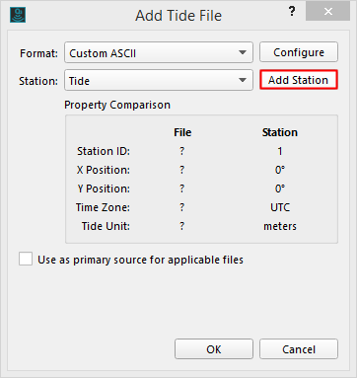Click the Station column header
The height and width of the screenshot is (378, 357).
click(x=280, y=132)
